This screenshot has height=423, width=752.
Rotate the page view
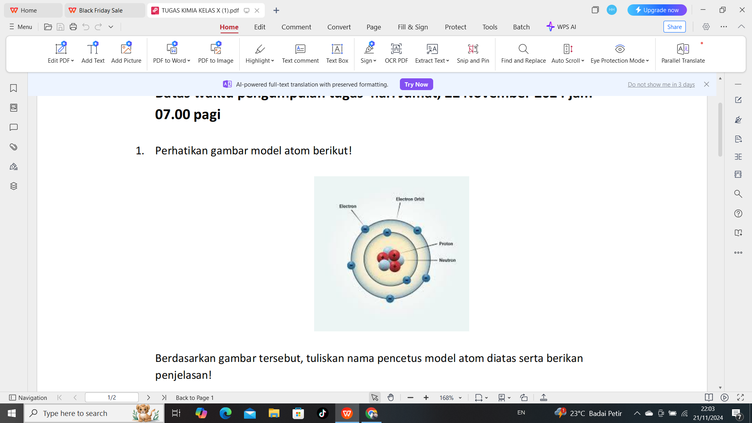click(x=524, y=398)
